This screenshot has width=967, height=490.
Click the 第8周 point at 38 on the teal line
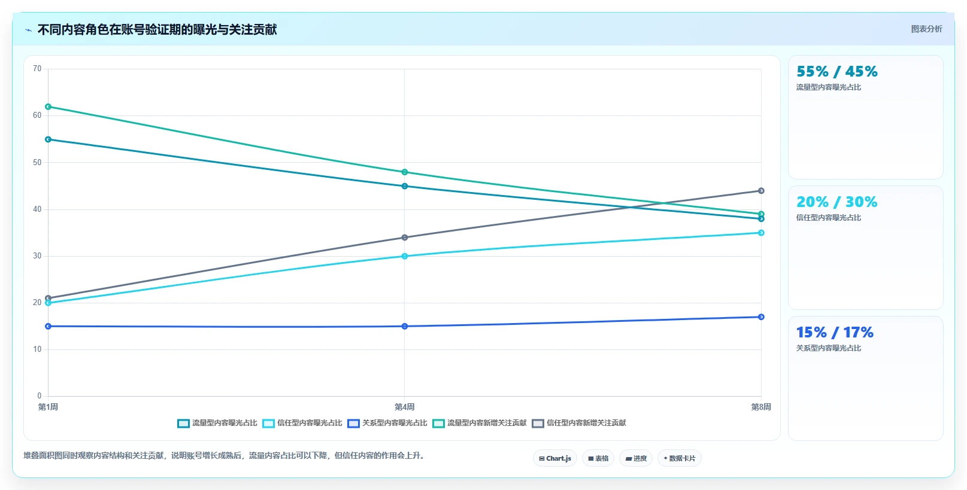pyautogui.click(x=761, y=219)
